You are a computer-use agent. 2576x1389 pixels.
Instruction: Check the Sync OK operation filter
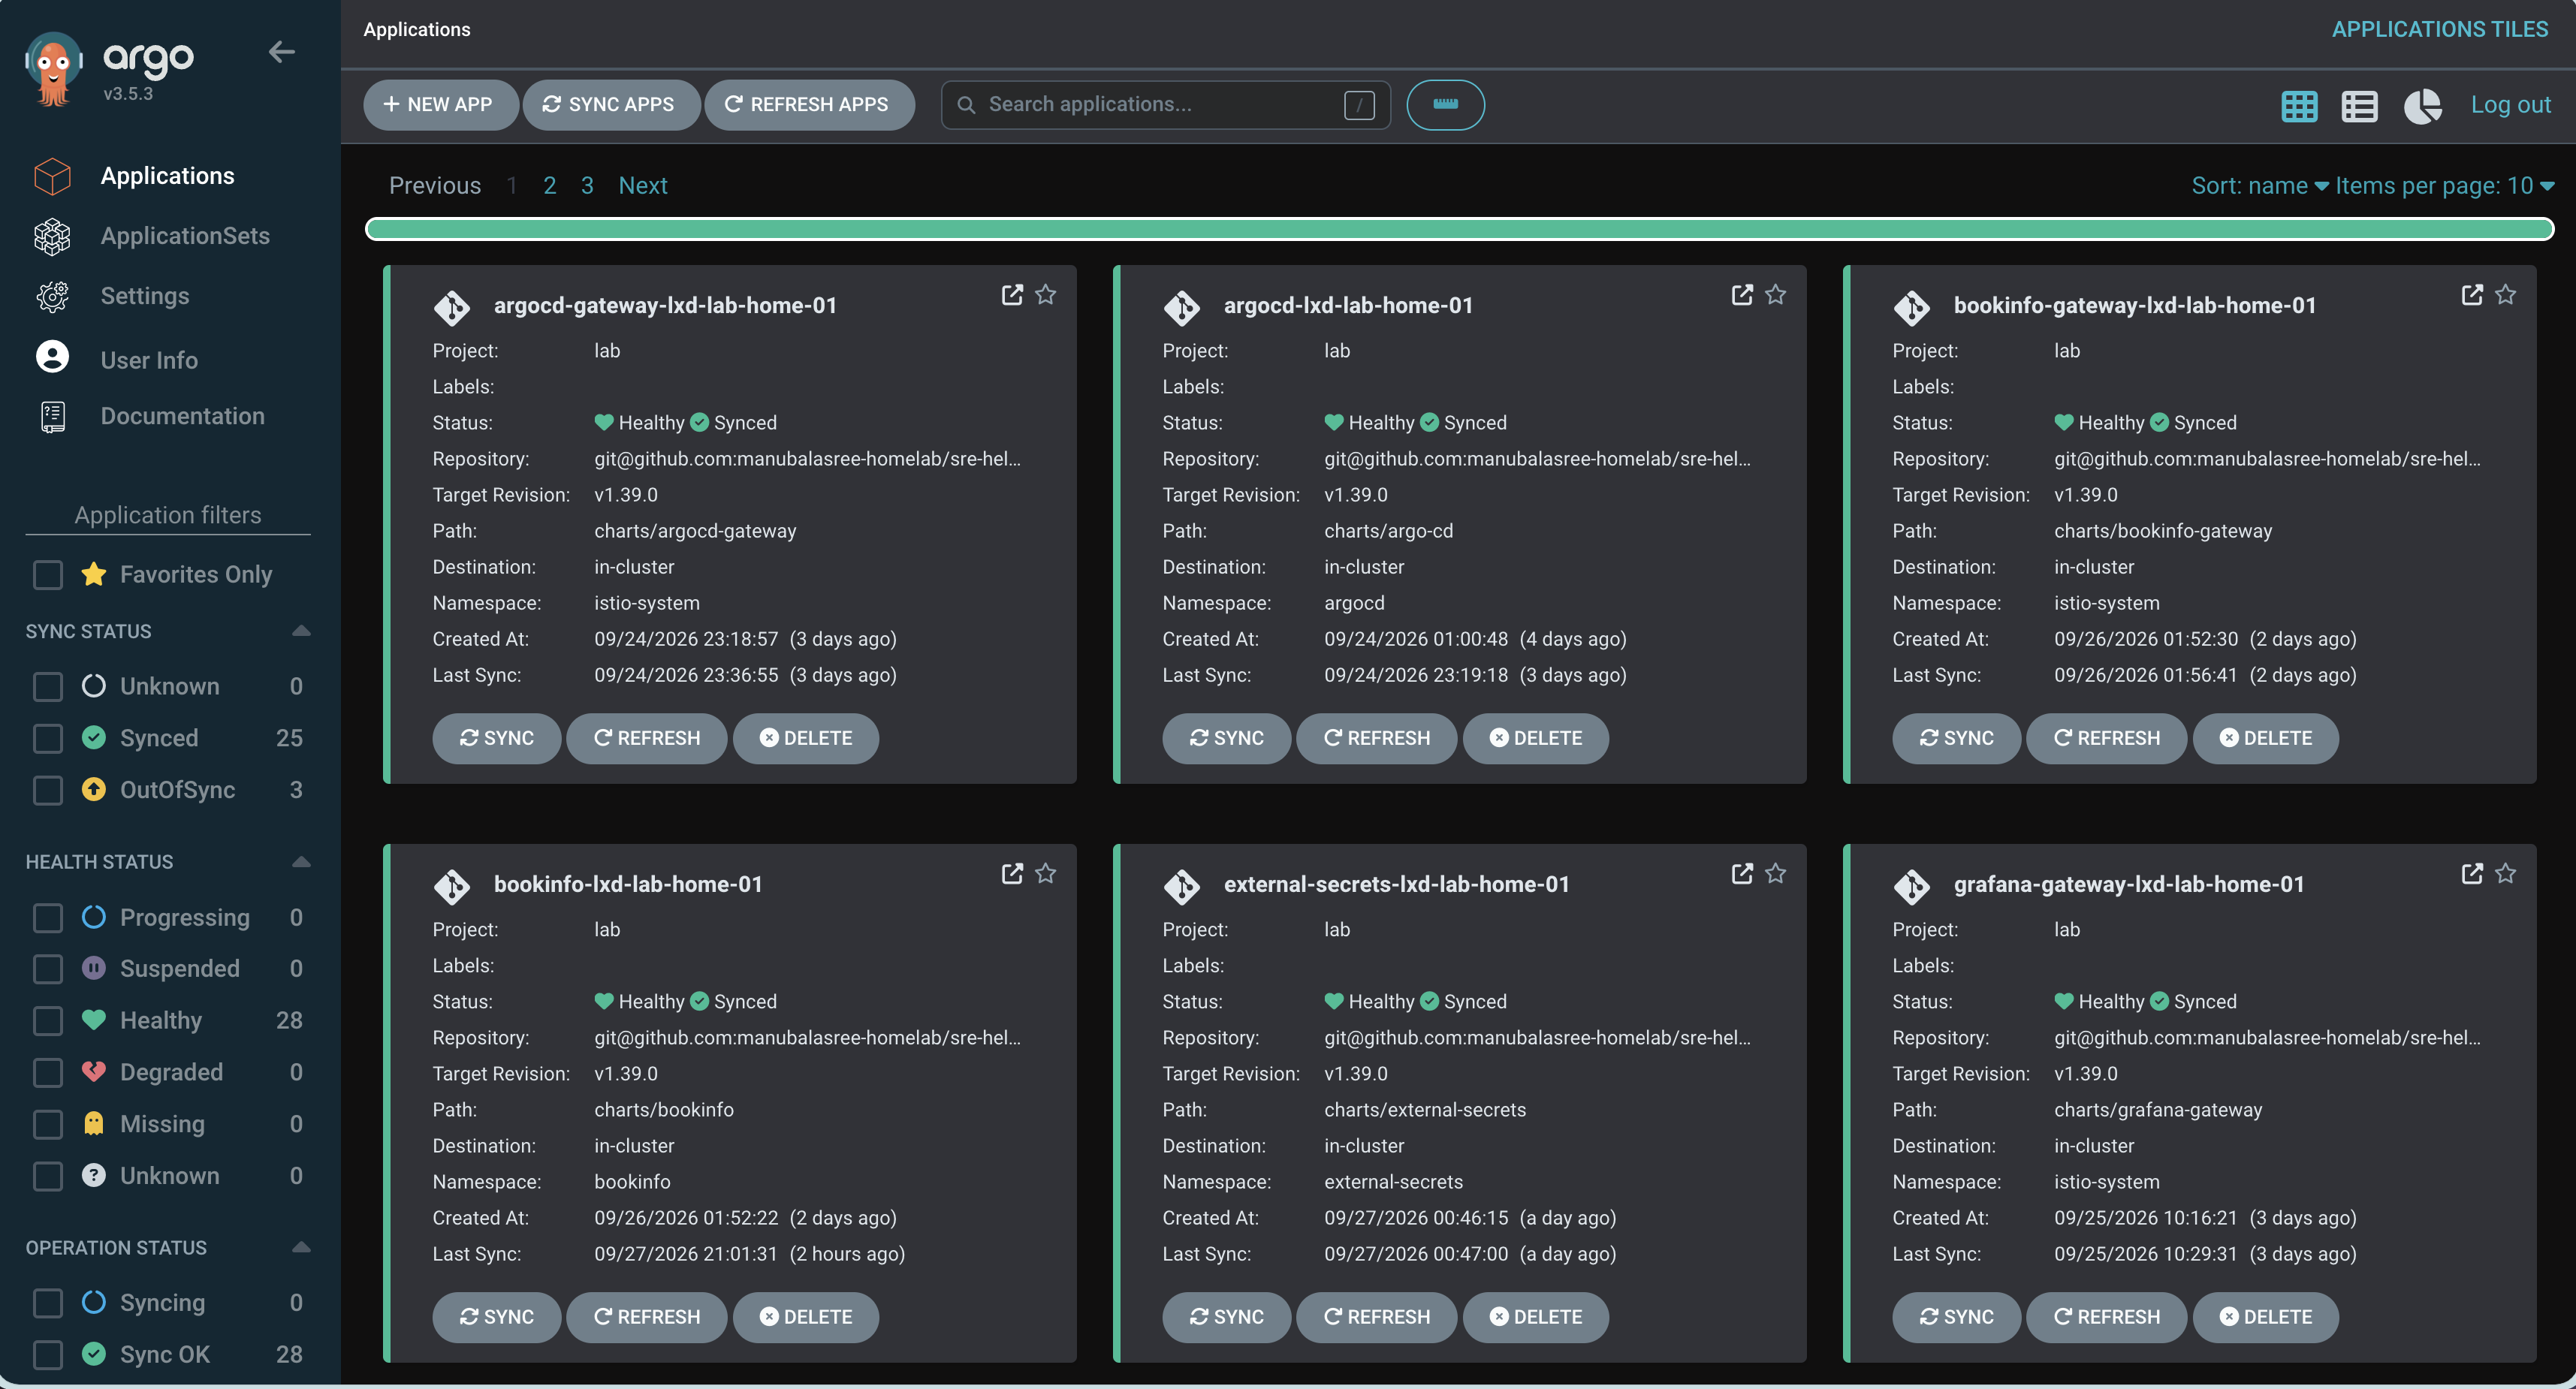pyautogui.click(x=48, y=1355)
